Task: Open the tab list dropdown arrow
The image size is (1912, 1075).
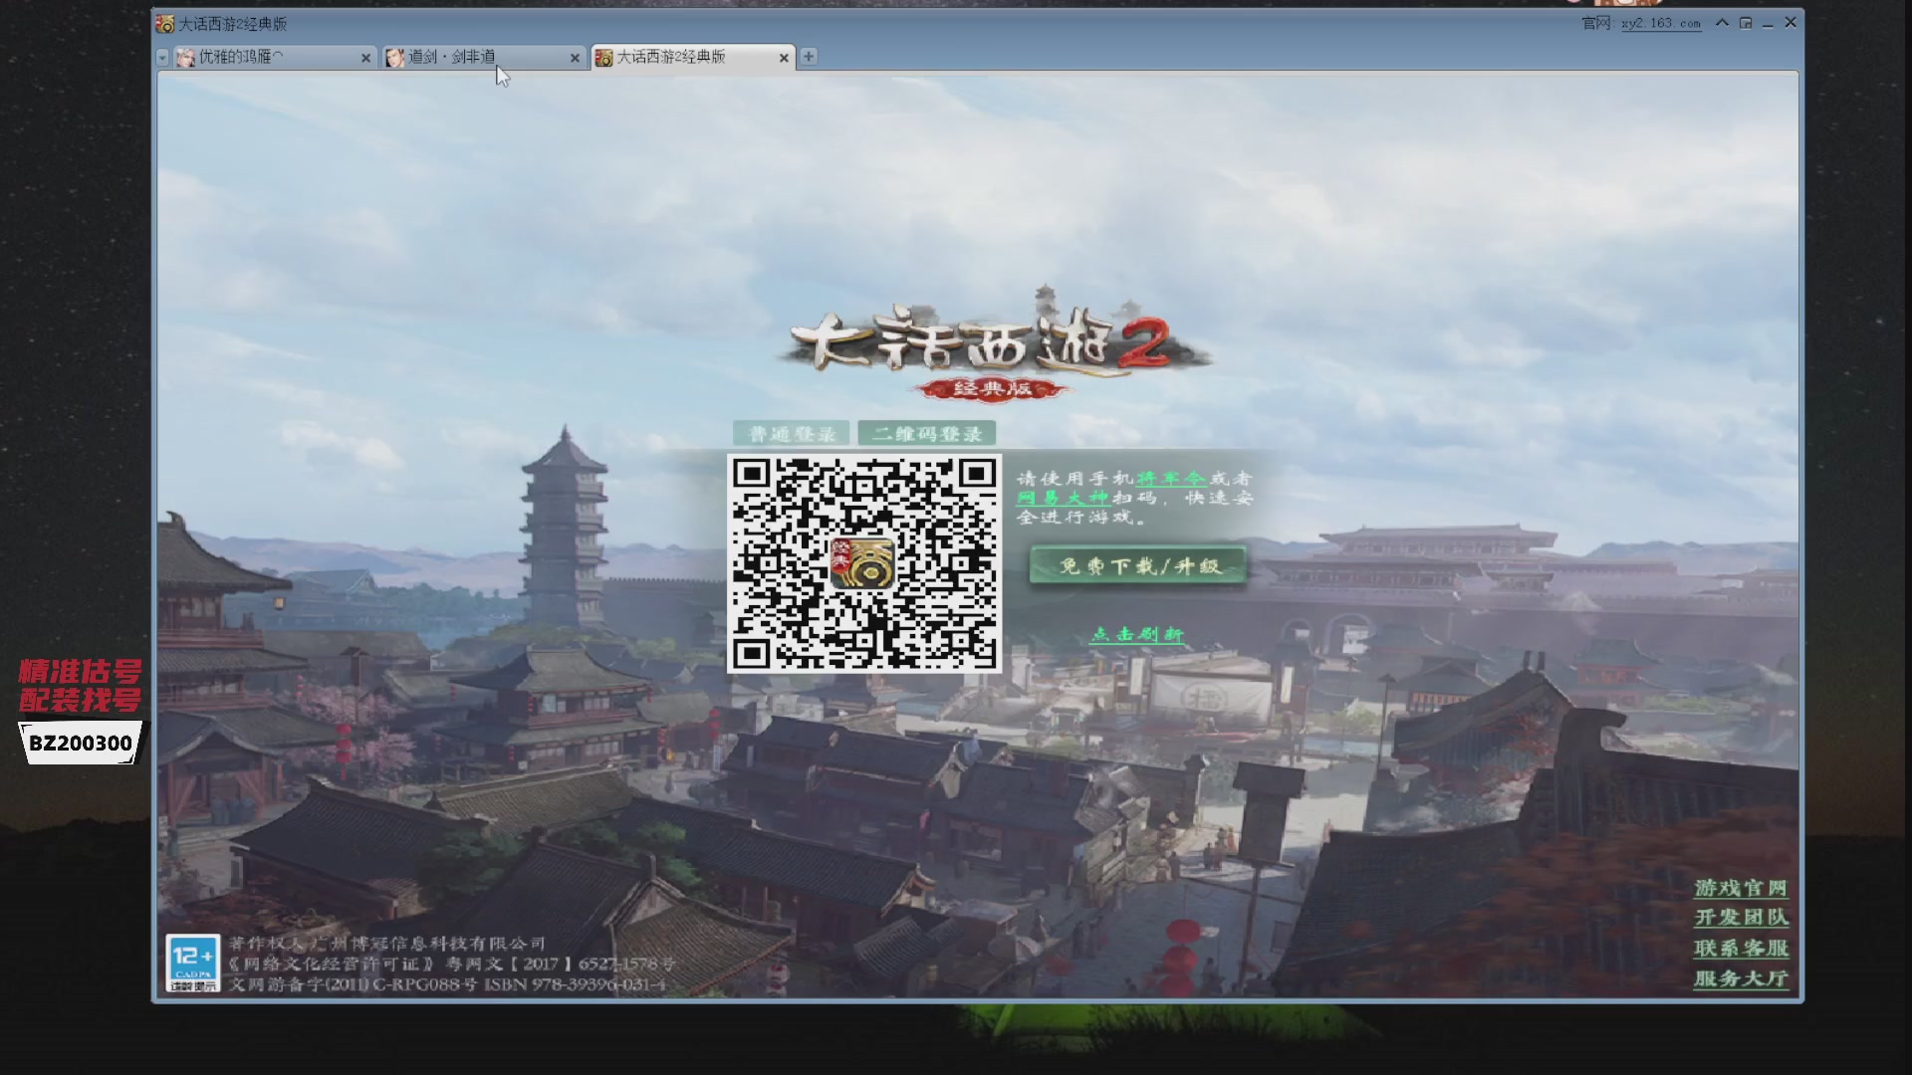Action: click(x=162, y=58)
